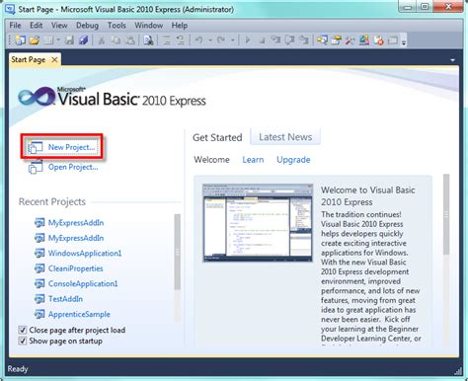Open WindowsApplication1 recent project

(x=85, y=254)
